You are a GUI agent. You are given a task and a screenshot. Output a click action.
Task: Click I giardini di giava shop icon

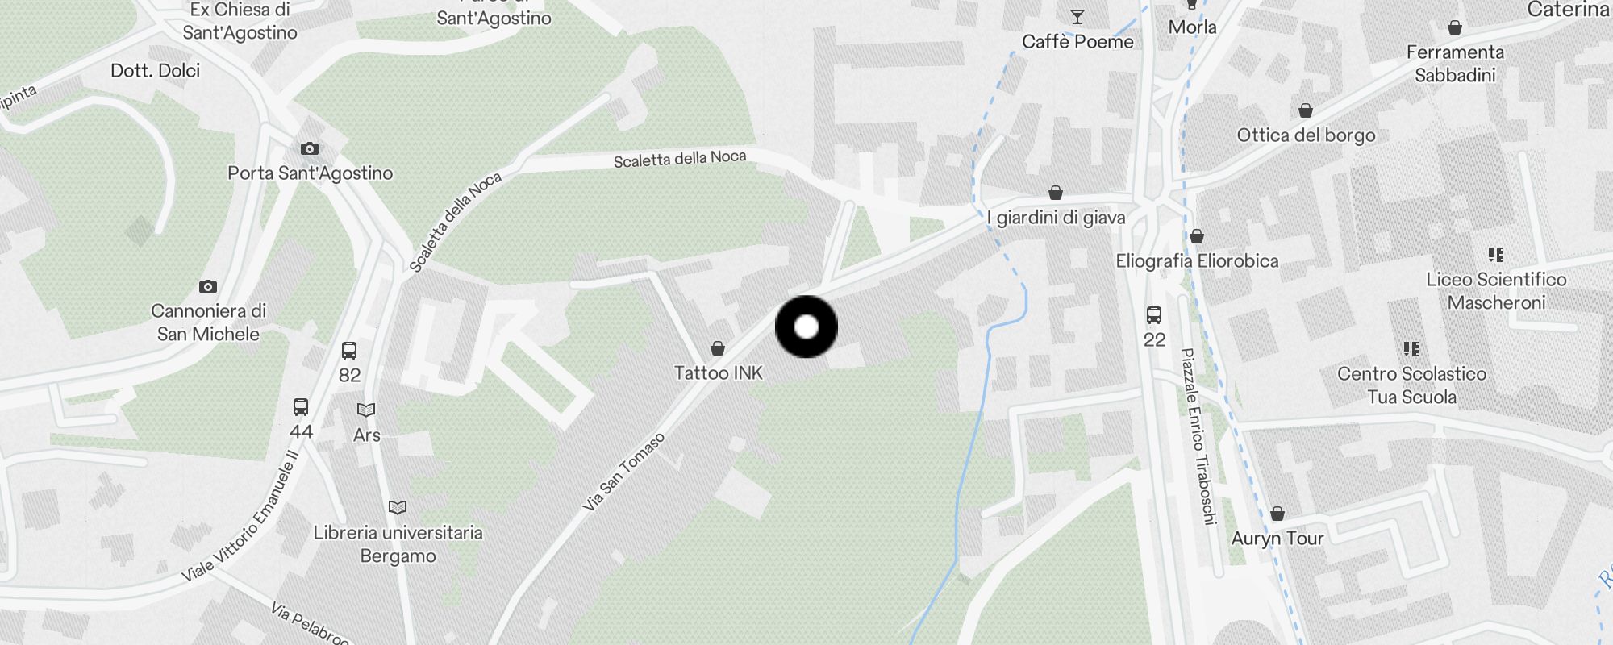(x=1056, y=193)
